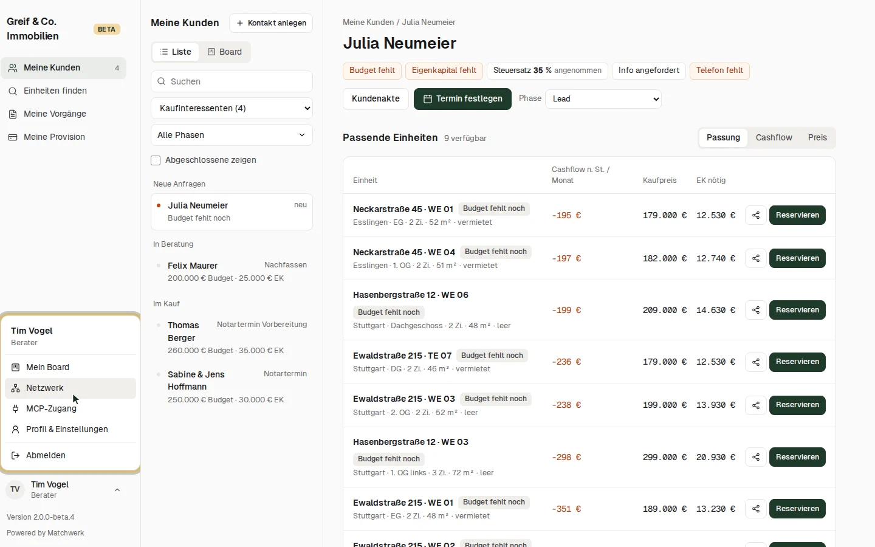
Task: Click Abmelden to log out
Action: (70, 456)
